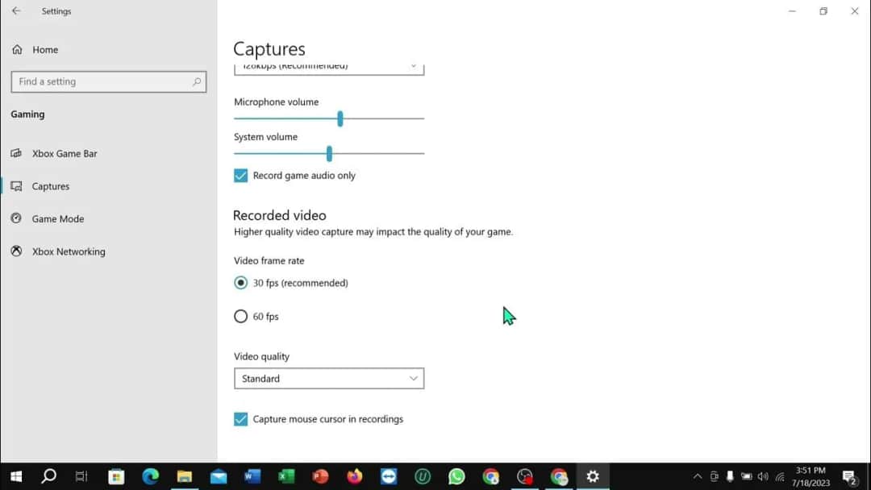Open WhatsApp from the taskbar

[x=456, y=476]
